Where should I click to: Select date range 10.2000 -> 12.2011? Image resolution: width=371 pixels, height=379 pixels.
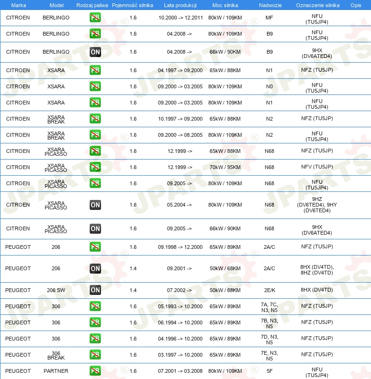[x=181, y=18]
